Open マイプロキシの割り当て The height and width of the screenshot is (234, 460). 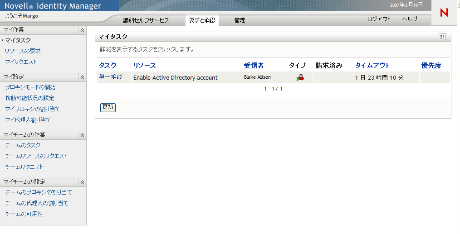(33, 109)
